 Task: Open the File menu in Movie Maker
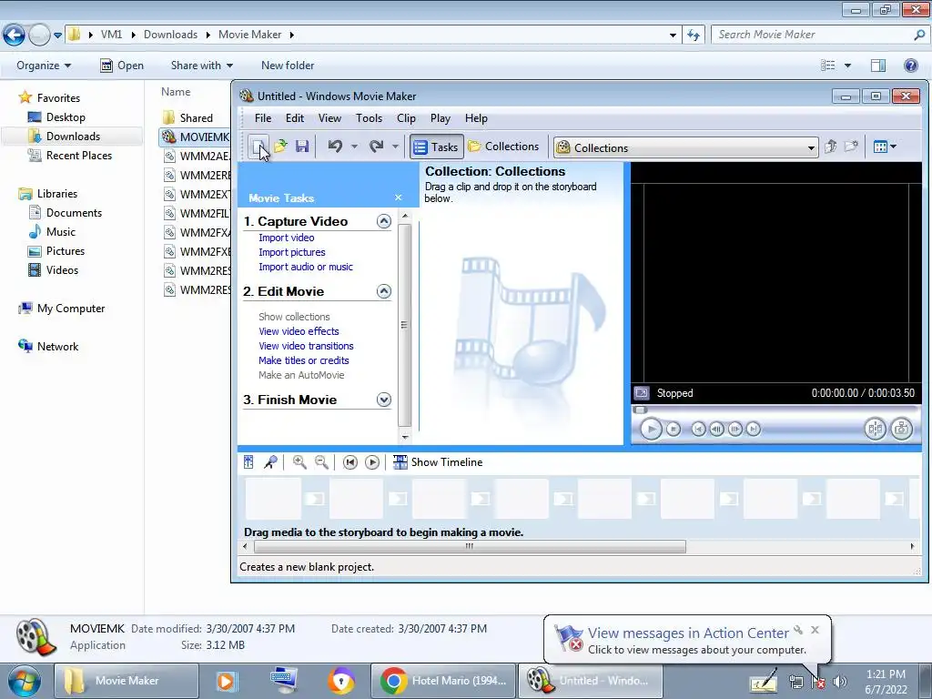[263, 118]
